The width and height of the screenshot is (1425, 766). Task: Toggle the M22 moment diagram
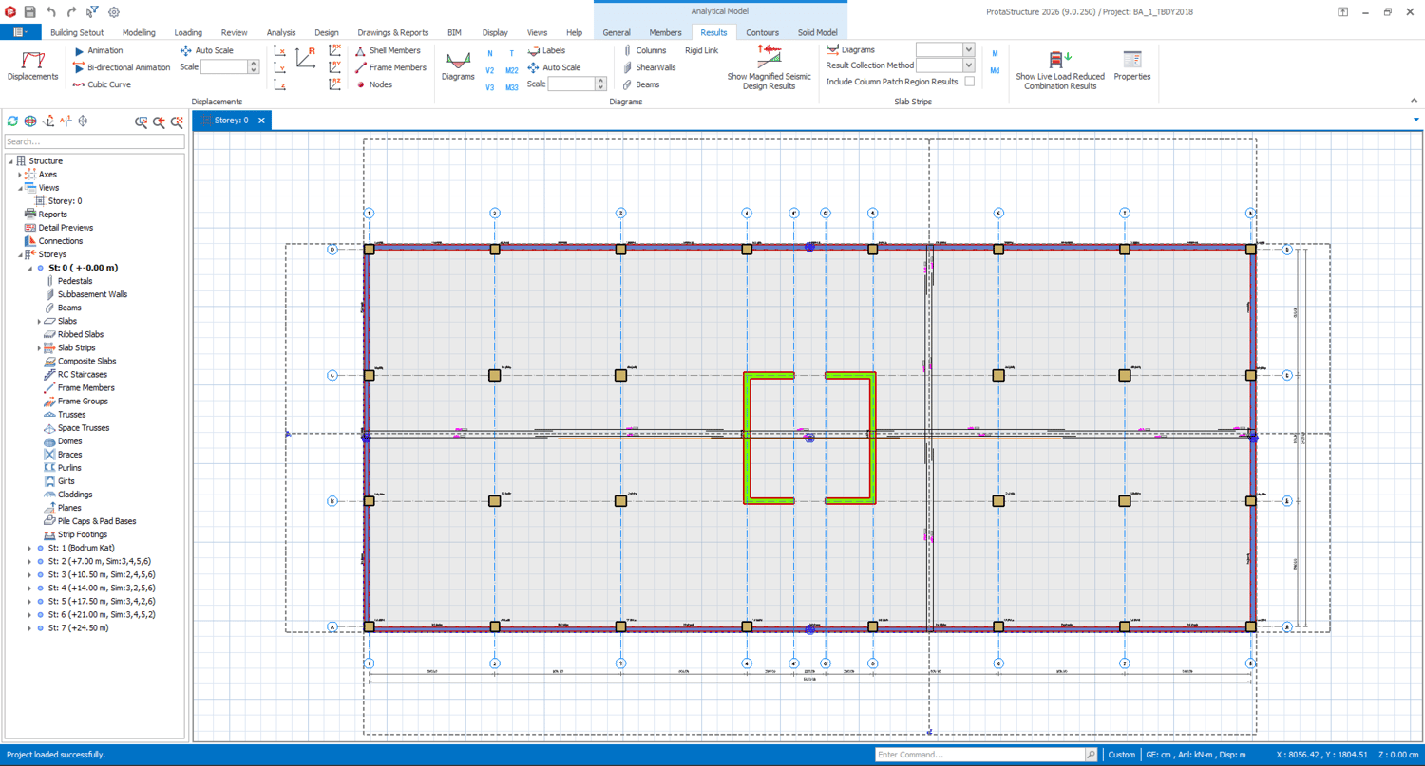(512, 70)
